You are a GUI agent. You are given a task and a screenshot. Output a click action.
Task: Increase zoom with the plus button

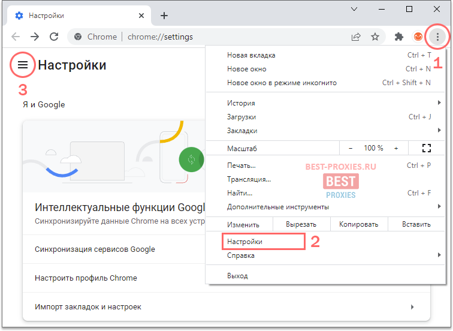(396, 148)
